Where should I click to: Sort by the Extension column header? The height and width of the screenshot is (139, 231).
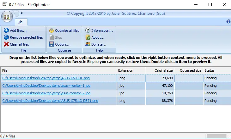coord(131,70)
